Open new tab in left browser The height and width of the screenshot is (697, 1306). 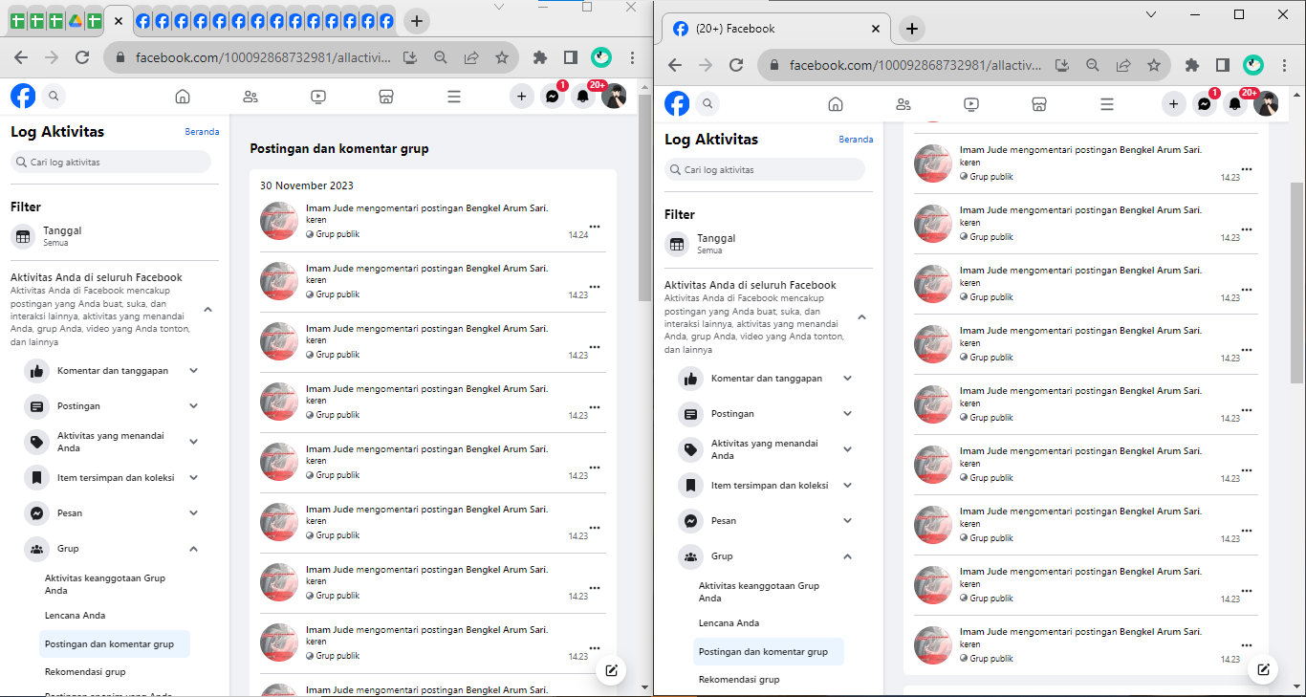tap(417, 21)
